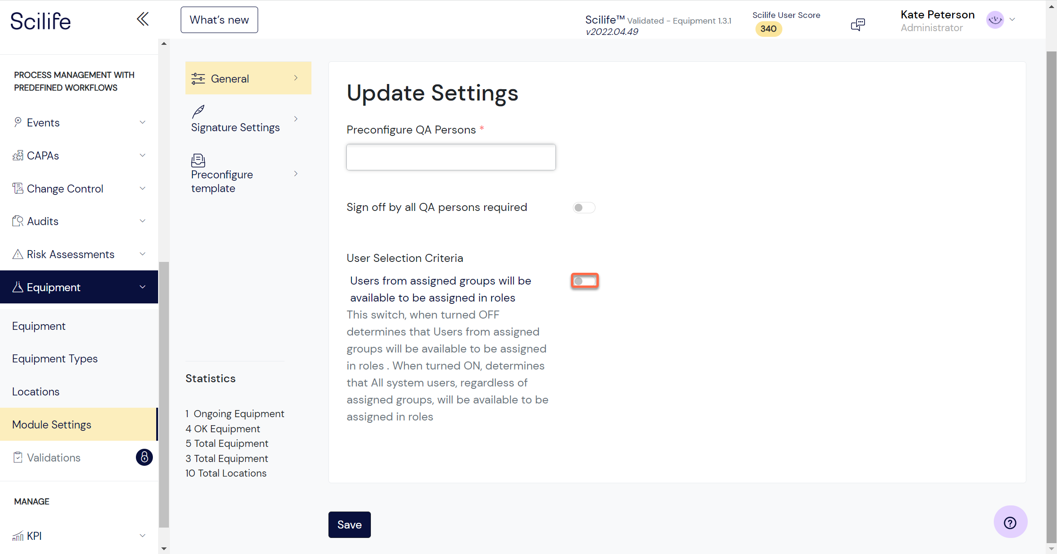Open Locations in sidebar
Viewport: 1057px width, 554px height.
36,392
